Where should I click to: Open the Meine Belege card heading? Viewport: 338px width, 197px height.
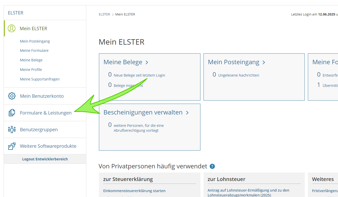tap(123, 62)
